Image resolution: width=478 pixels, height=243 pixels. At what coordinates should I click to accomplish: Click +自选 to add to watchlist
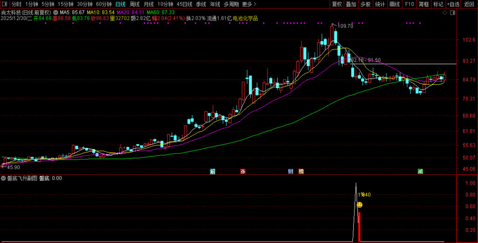click(x=453, y=4)
